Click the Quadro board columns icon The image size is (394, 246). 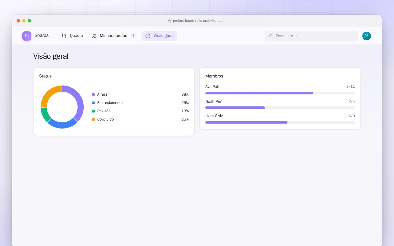64,36
